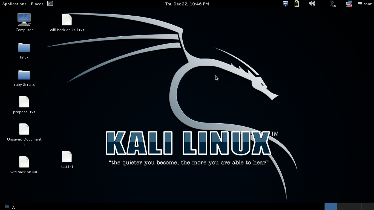Open the volume speaker icon

coord(312,4)
